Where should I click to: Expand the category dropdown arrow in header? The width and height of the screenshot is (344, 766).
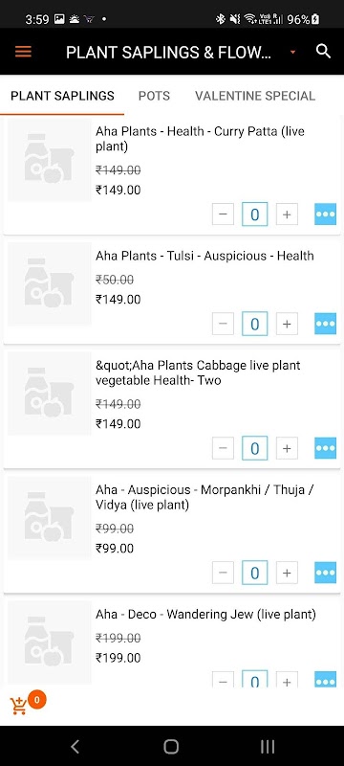coord(292,52)
